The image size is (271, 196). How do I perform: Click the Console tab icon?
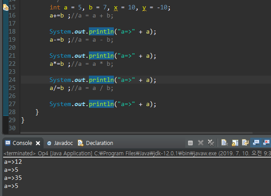pos(8,143)
